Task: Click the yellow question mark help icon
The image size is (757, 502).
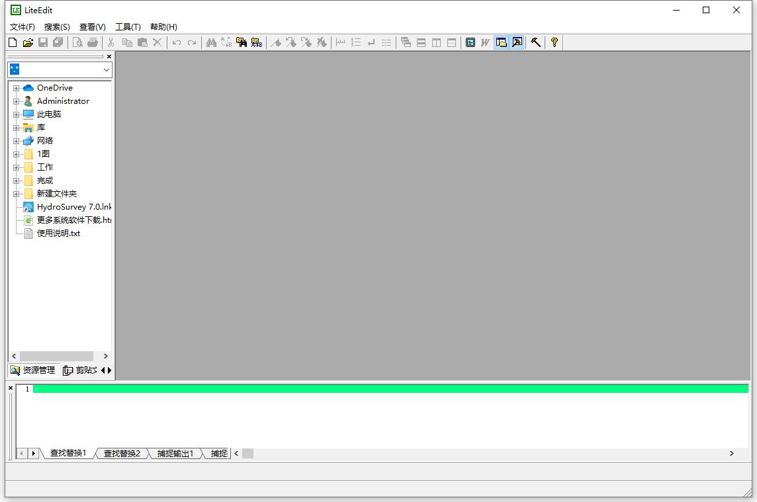Action: [x=555, y=42]
